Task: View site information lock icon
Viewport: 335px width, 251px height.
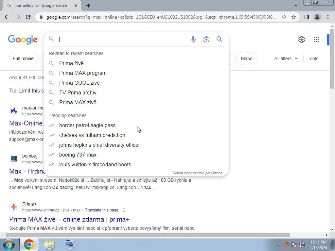Action: pos(41,17)
